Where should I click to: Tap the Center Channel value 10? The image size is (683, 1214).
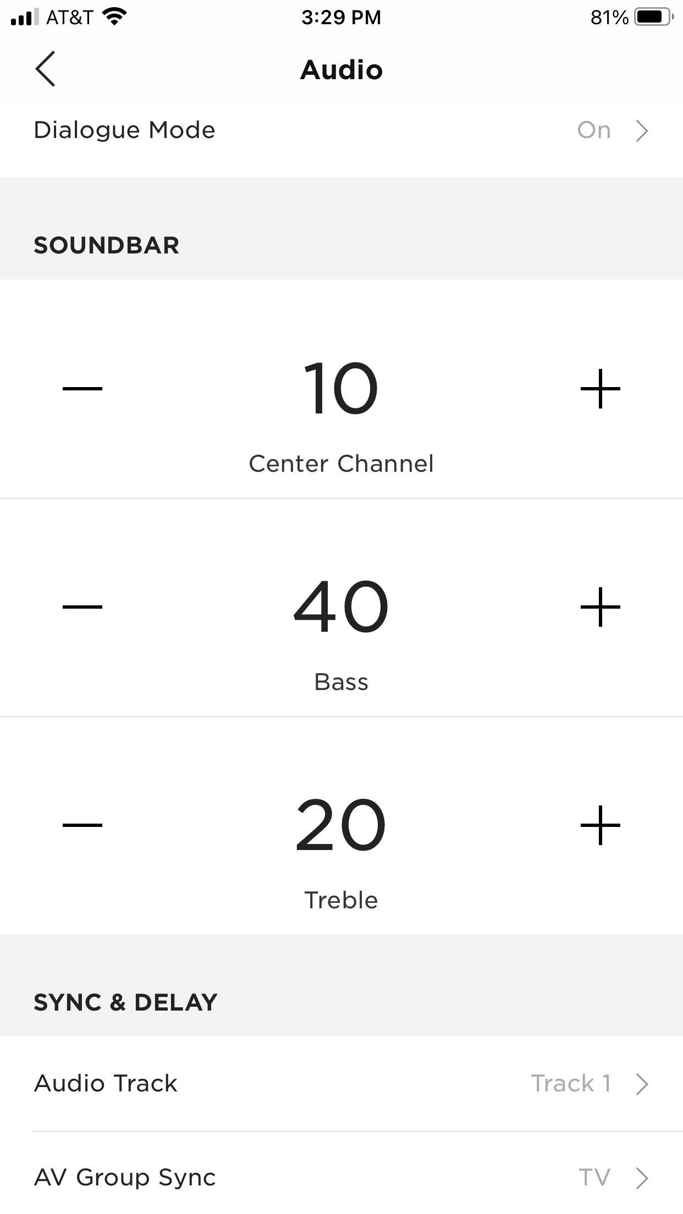[x=341, y=389]
